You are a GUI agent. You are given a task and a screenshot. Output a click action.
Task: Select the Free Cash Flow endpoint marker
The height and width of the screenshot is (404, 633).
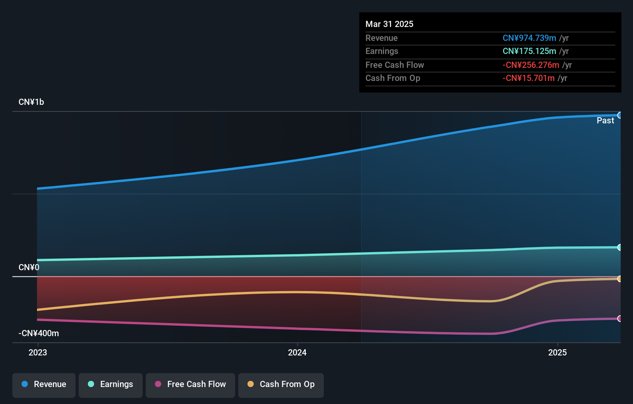620,318
